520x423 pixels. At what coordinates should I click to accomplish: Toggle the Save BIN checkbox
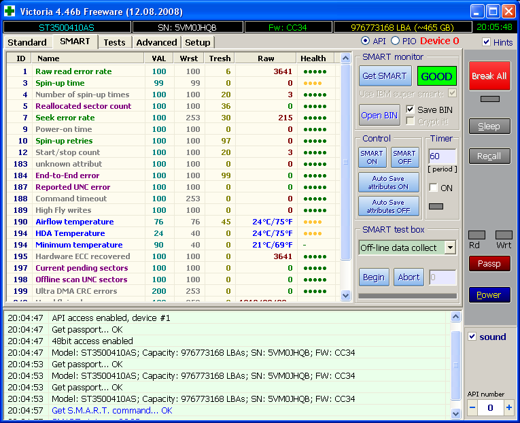411,109
